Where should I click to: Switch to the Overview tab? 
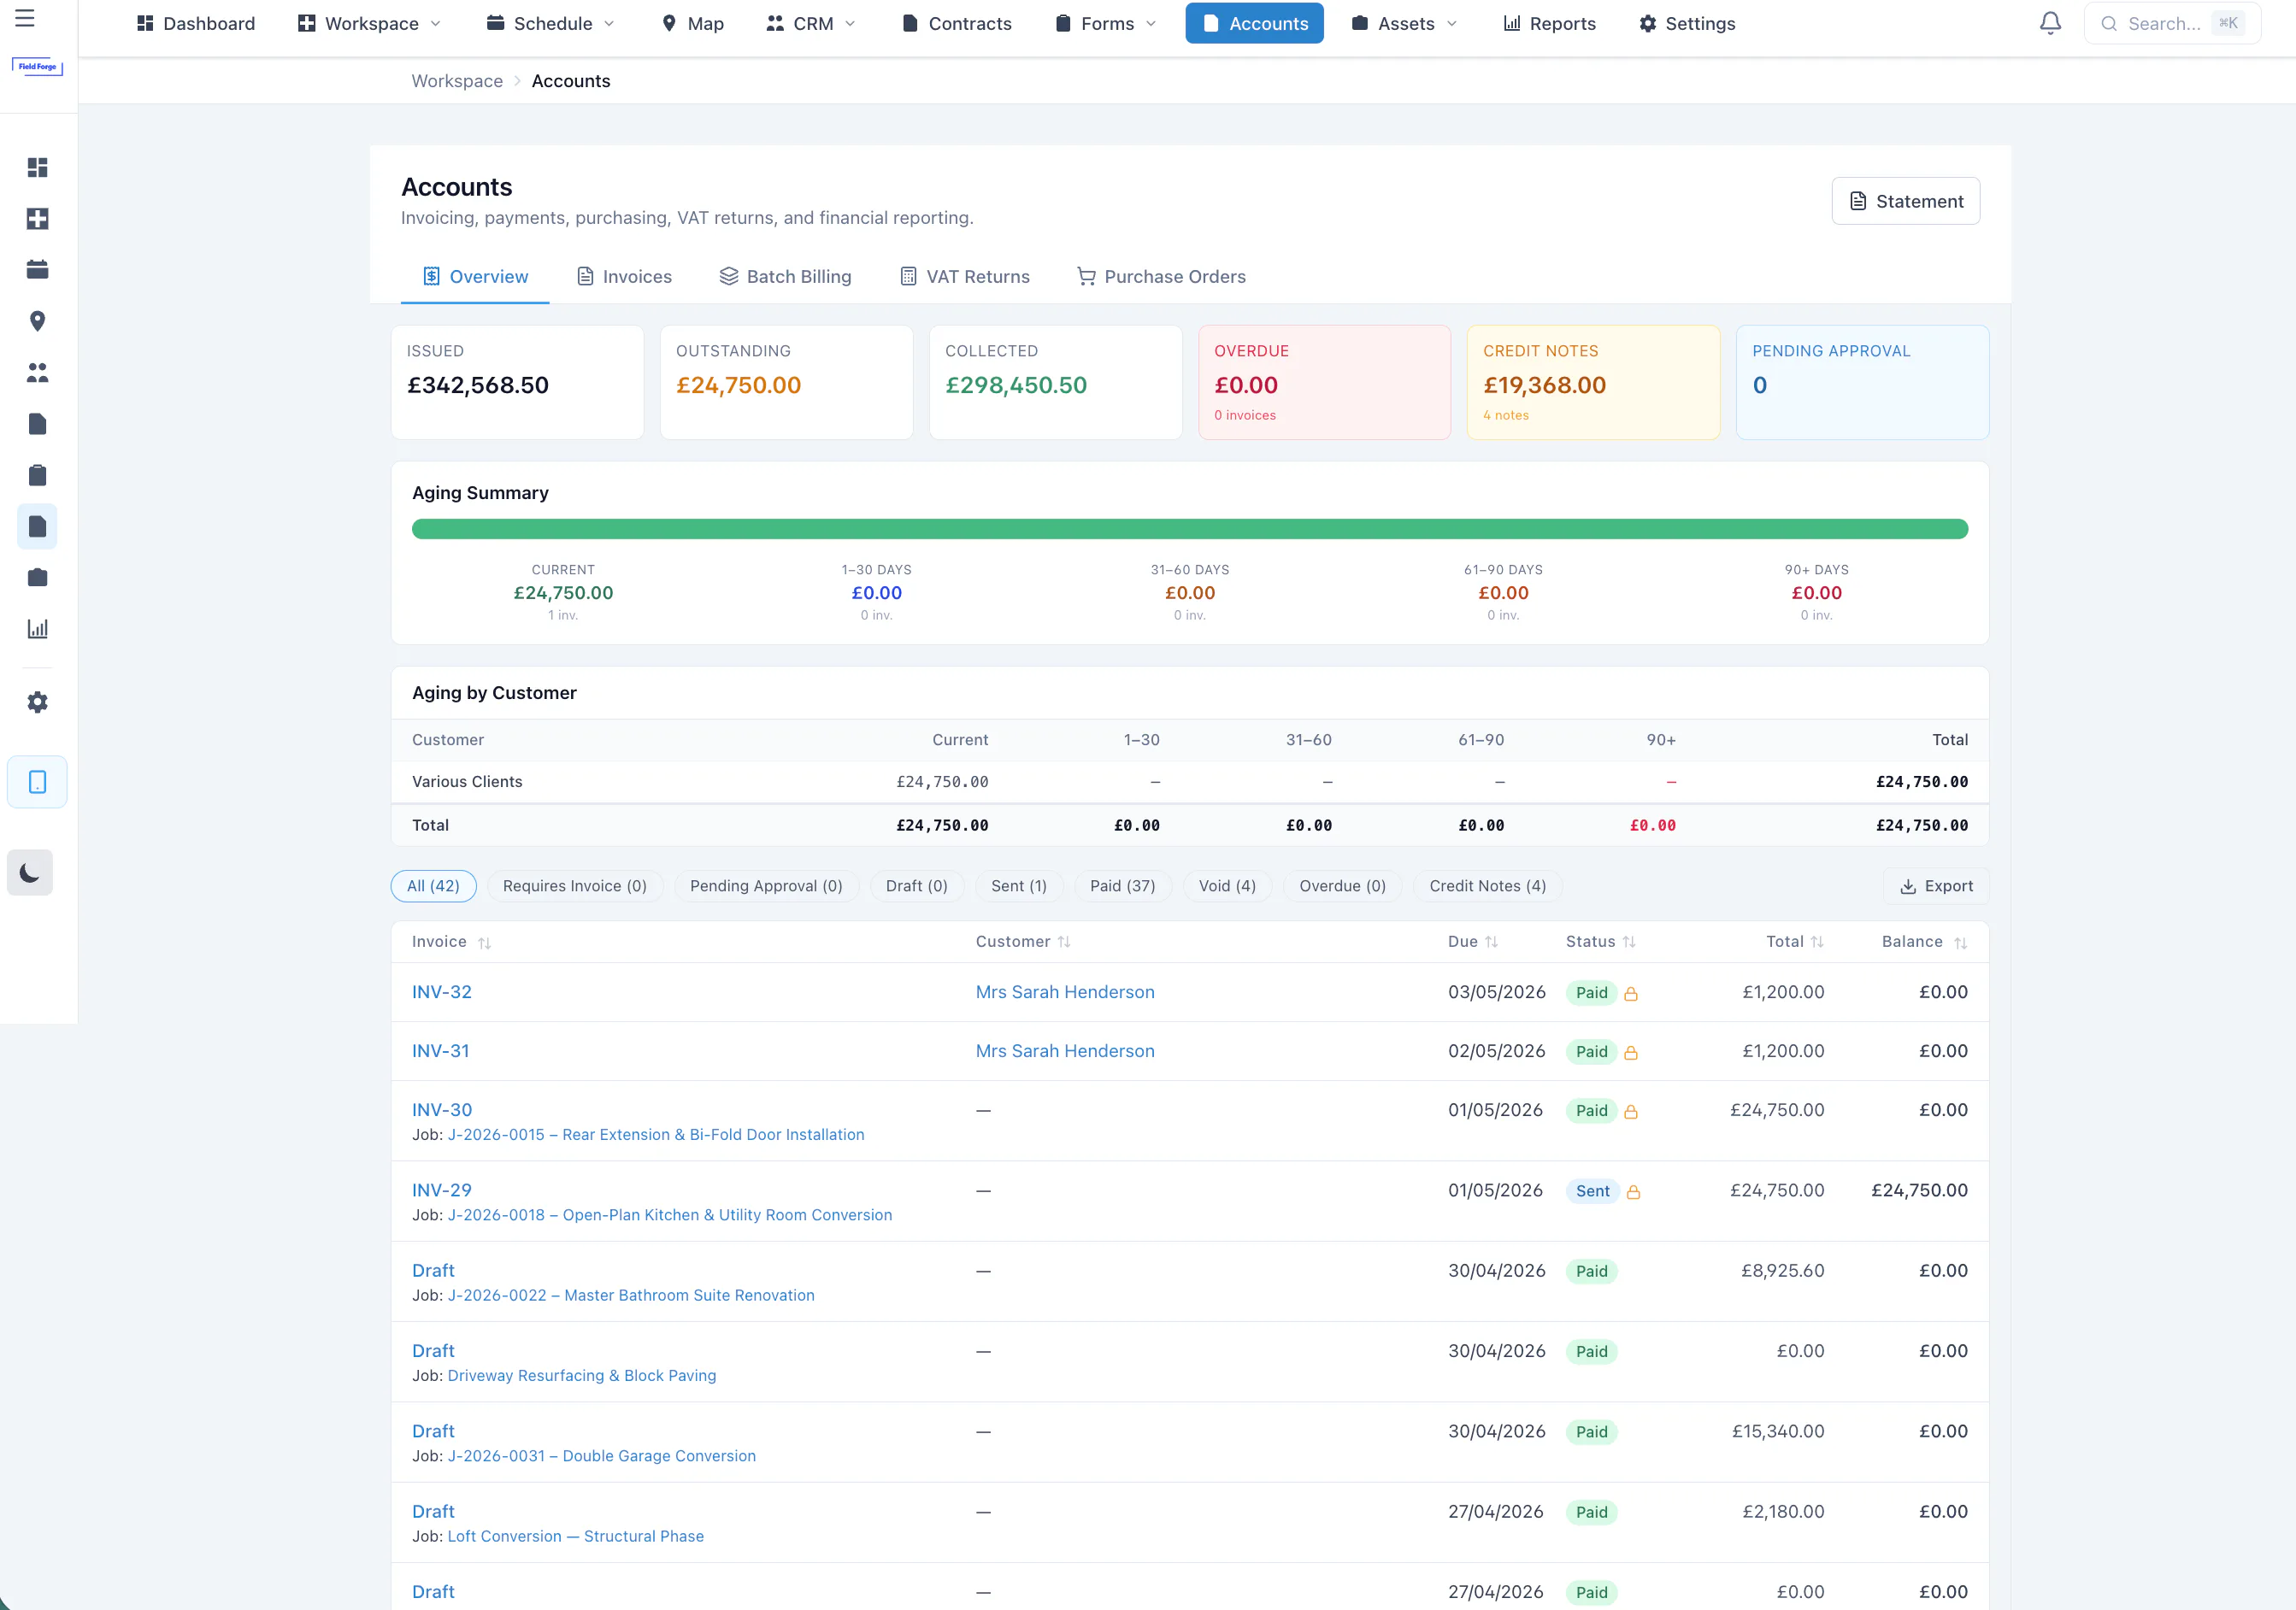coord(475,277)
